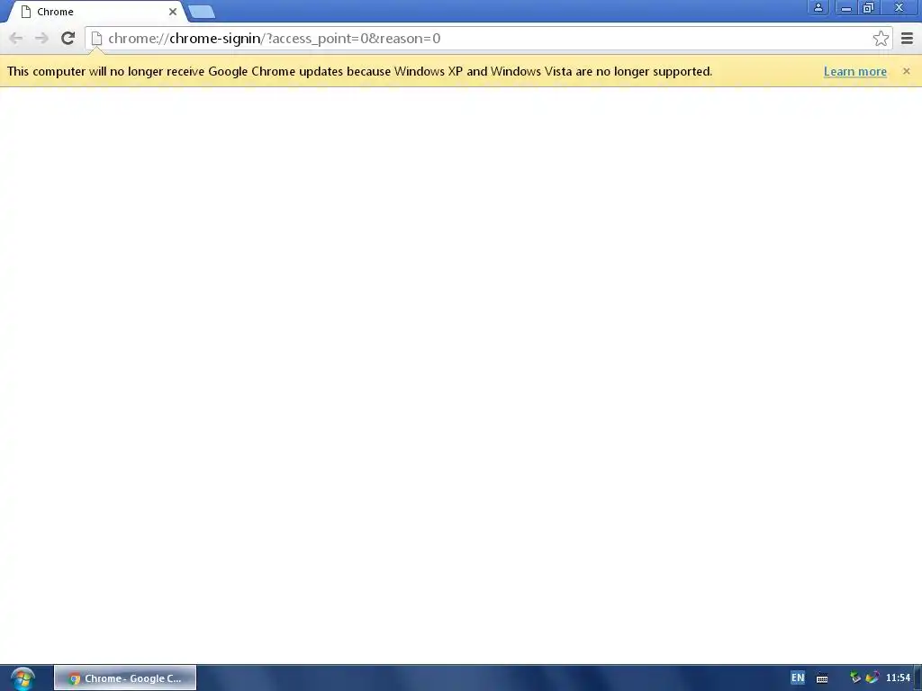Dismiss the Windows XP update infobar
The height and width of the screenshot is (691, 922).
[x=906, y=71]
